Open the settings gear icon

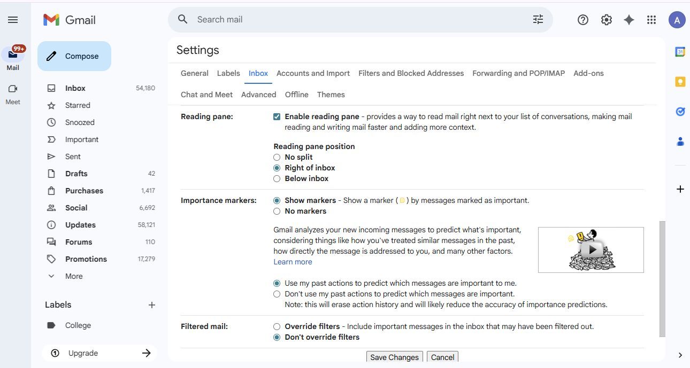[x=606, y=20]
